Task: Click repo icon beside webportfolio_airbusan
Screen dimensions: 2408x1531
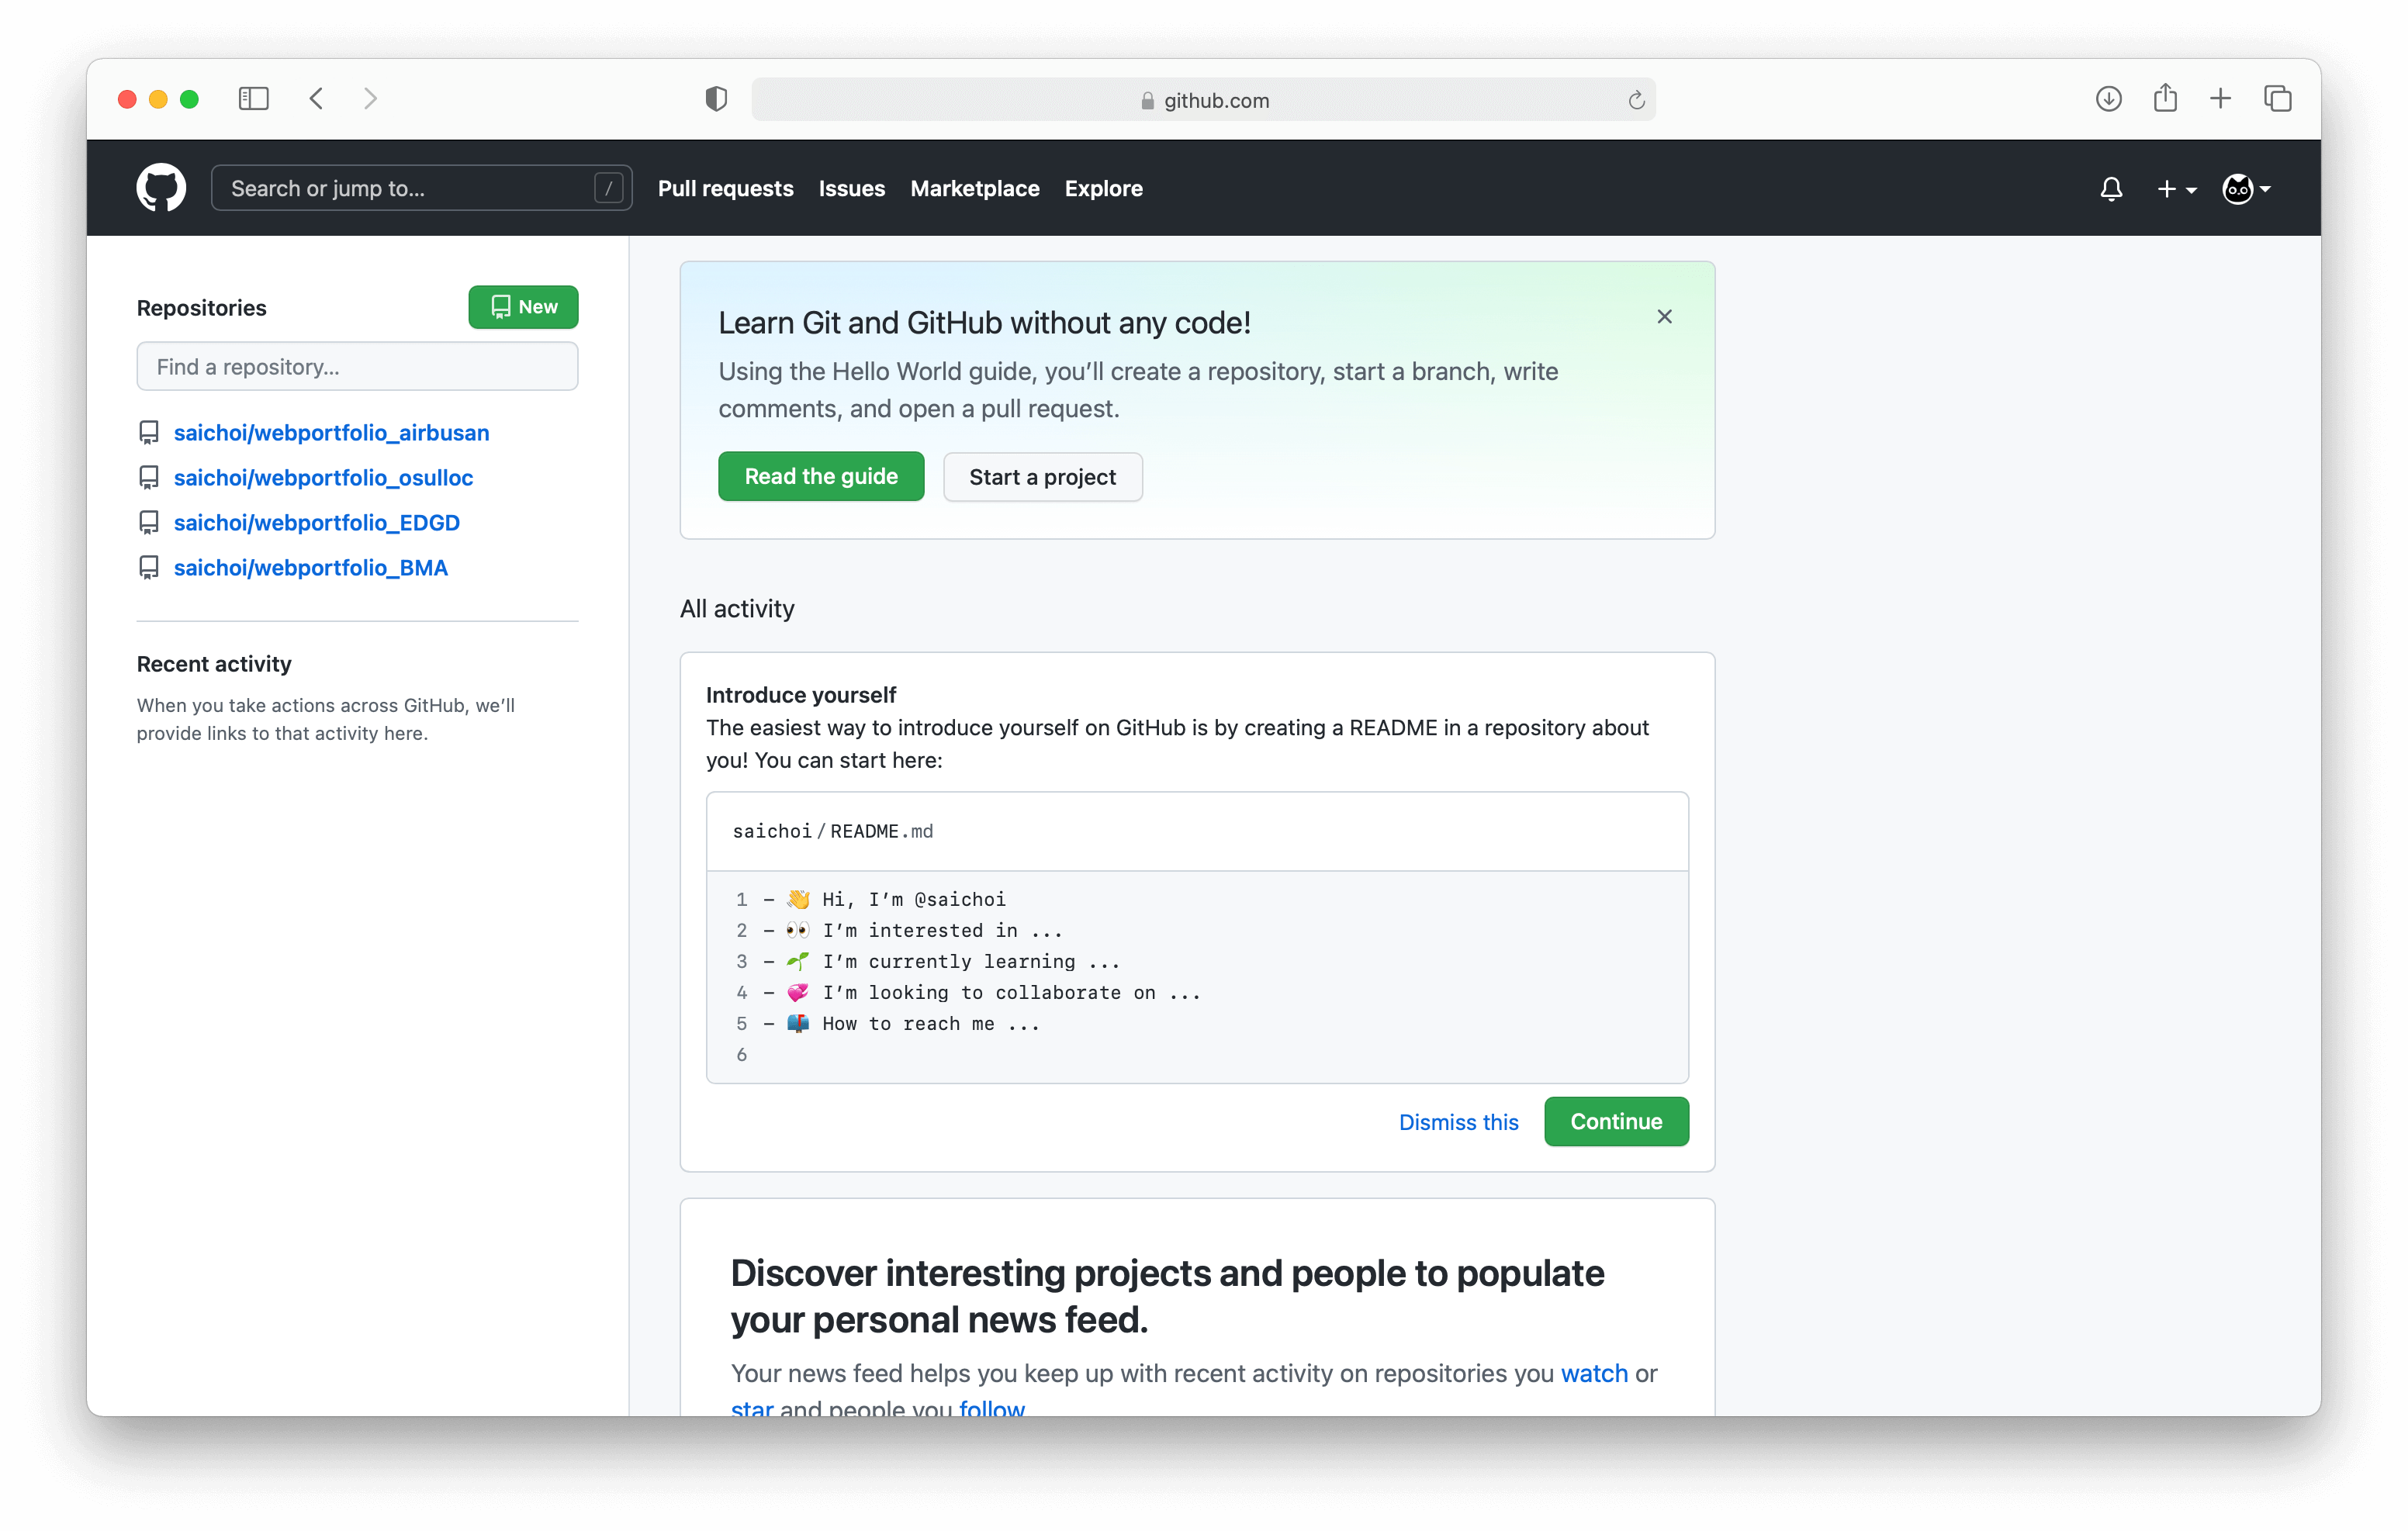Action: point(149,433)
